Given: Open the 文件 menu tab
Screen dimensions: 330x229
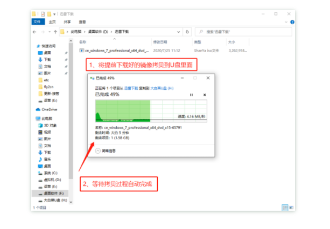Looking at the screenshot, I should pos(37,22).
